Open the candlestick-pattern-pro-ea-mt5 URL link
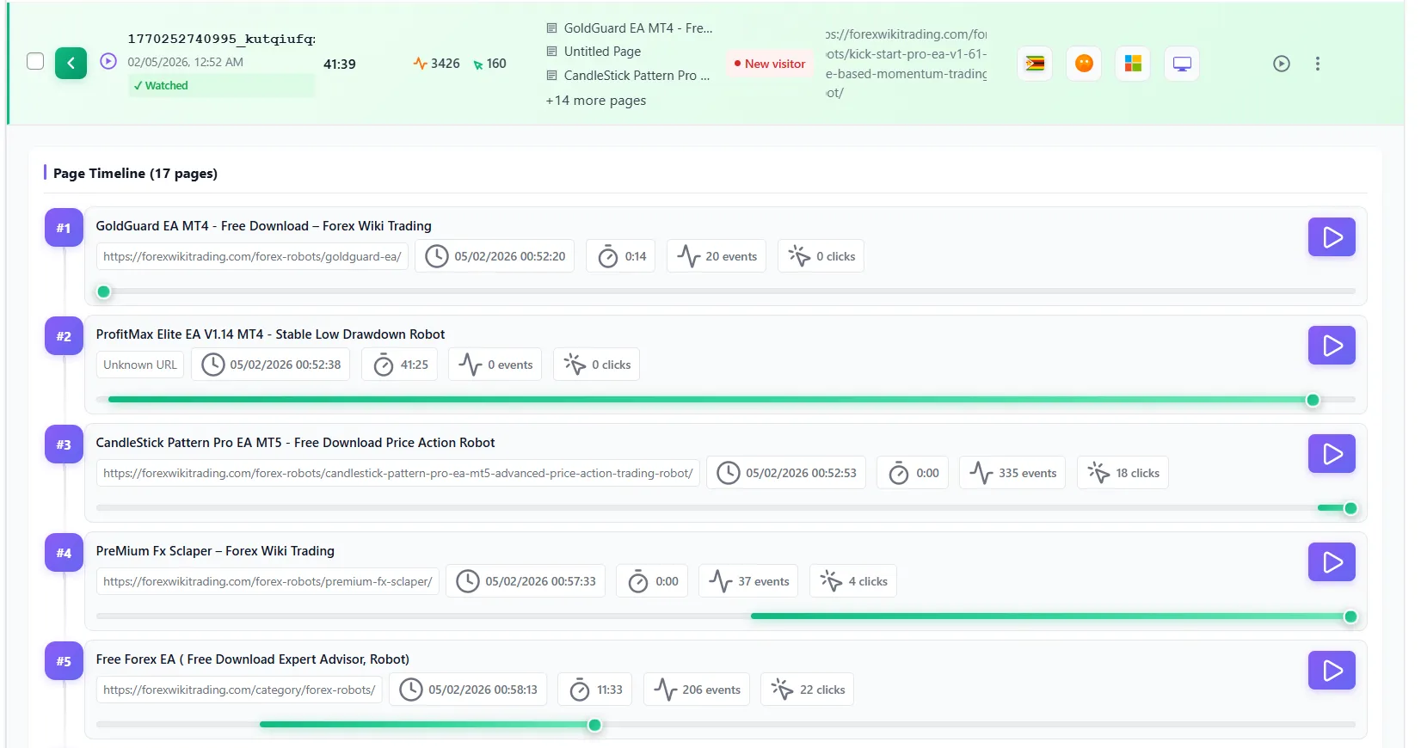This screenshot has height=748, width=1421. pyautogui.click(x=398, y=473)
